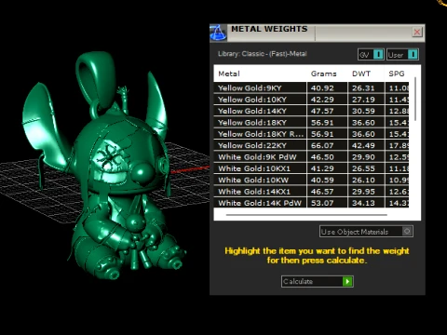Viewport: 447px width, 335px height.
Task: Click the 53.07 grams value
Action: 322,203
